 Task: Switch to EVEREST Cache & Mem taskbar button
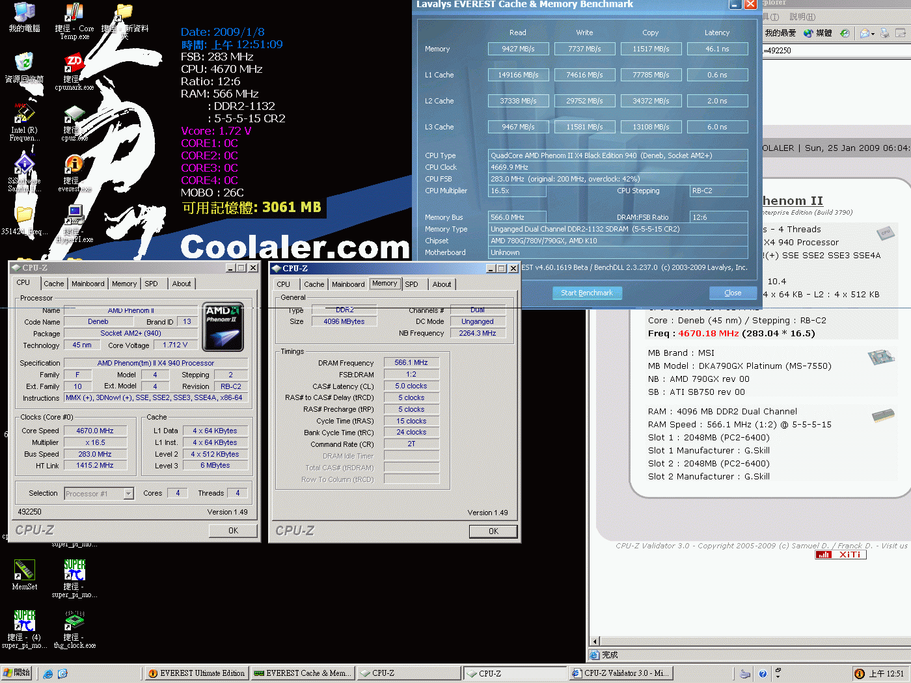click(303, 673)
